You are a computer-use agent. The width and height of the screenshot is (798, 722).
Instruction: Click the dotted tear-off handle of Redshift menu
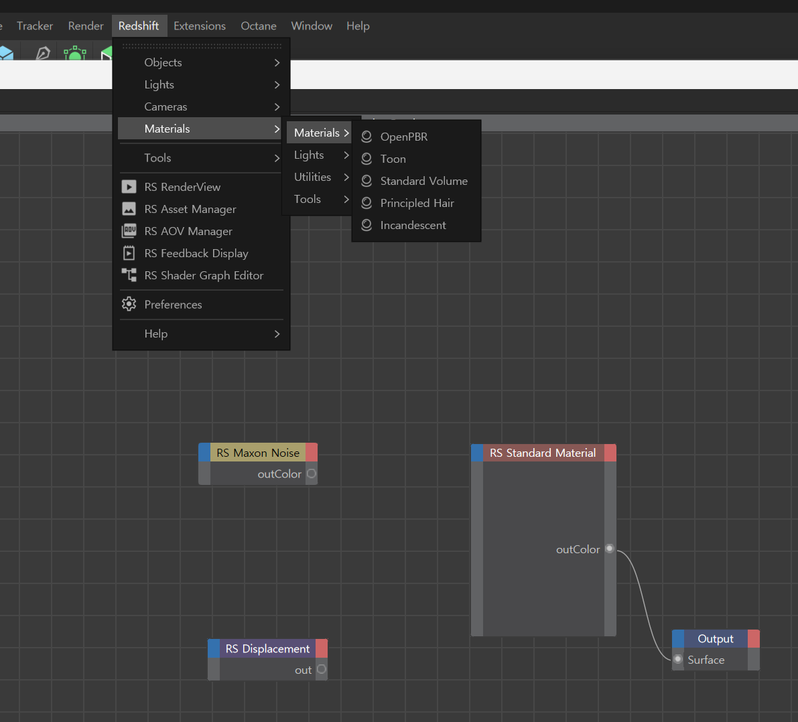click(202, 46)
